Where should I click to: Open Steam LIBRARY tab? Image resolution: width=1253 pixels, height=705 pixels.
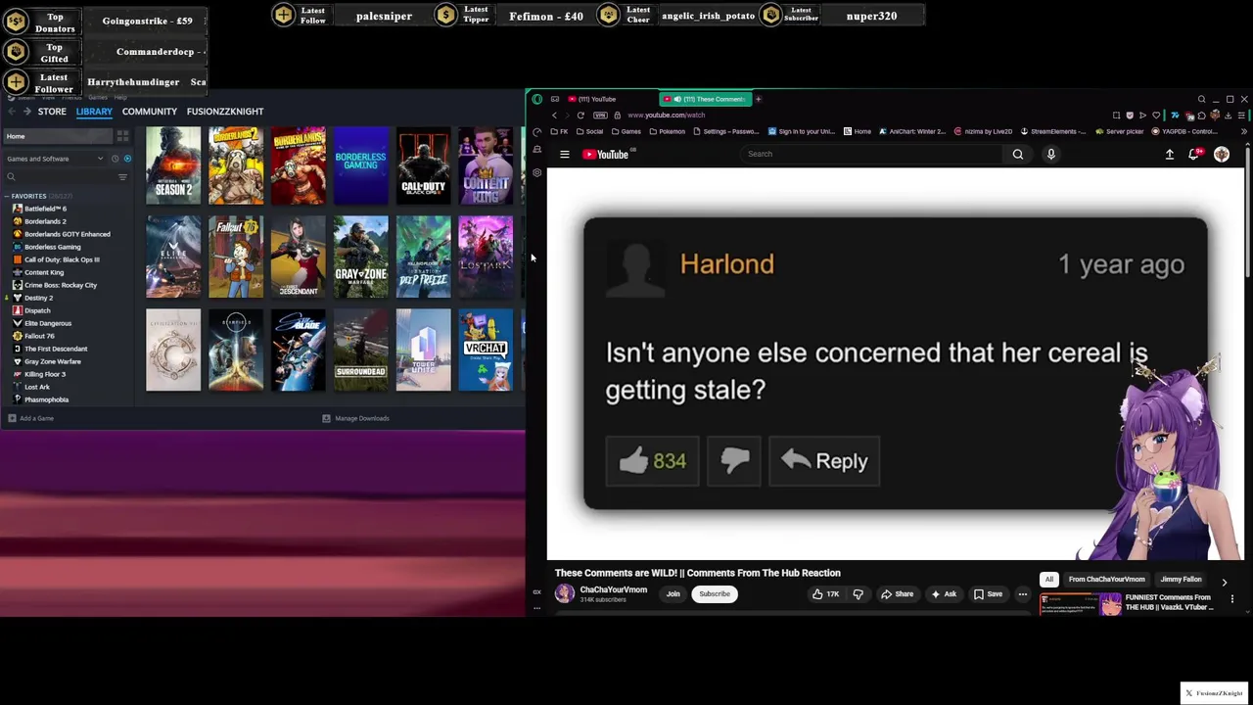coord(94,112)
